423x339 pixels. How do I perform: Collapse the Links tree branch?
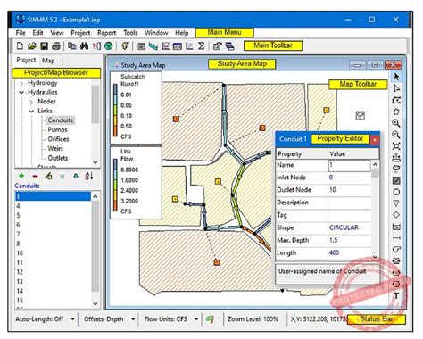coord(31,112)
